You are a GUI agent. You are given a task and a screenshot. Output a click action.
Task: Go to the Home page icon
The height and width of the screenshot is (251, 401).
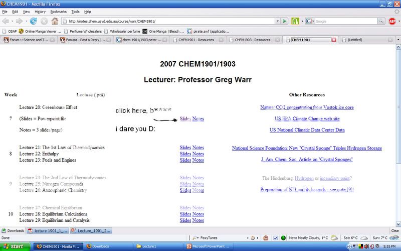[x=55, y=21]
